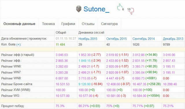
Task: Click the Рейтинг WG row label
Action: [x=10, y=96]
